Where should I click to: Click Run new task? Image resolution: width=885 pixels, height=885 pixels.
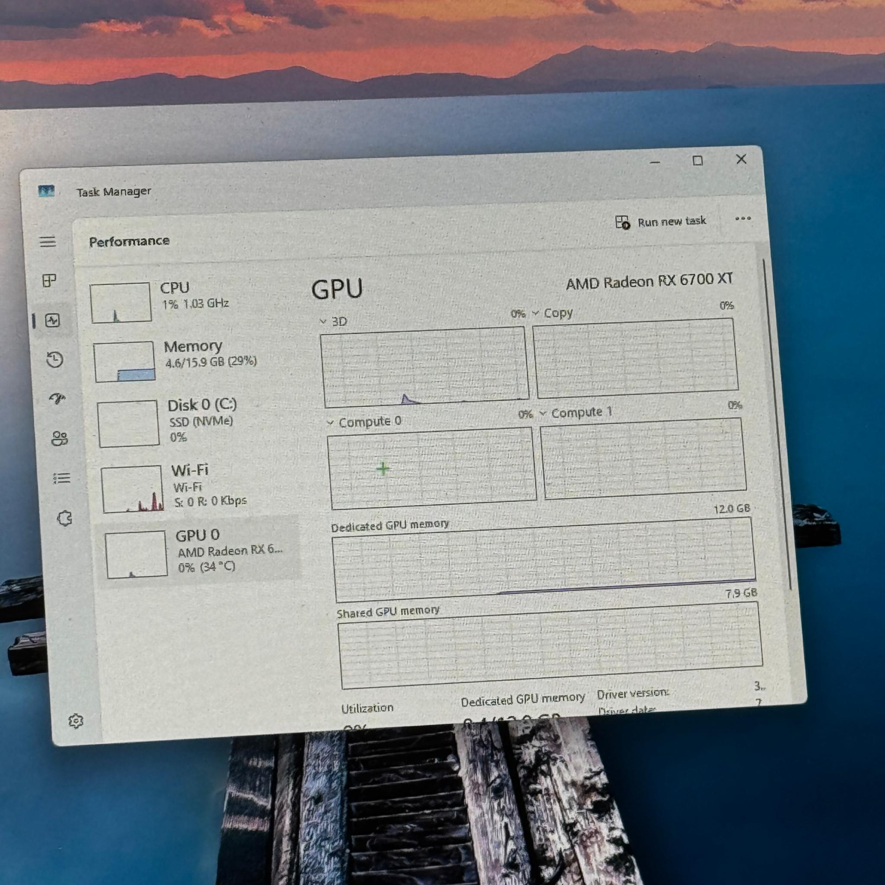click(x=660, y=222)
